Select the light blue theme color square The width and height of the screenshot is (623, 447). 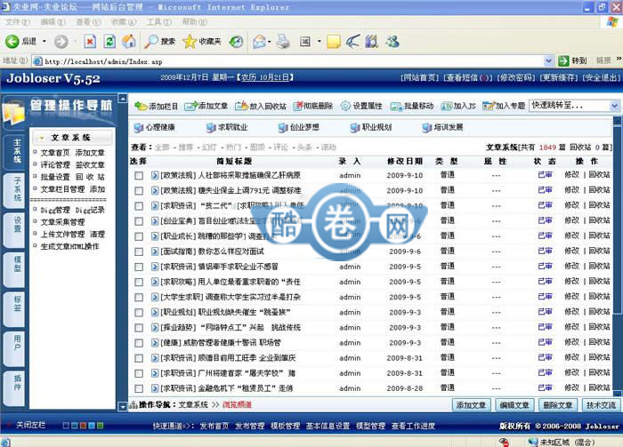(92, 426)
